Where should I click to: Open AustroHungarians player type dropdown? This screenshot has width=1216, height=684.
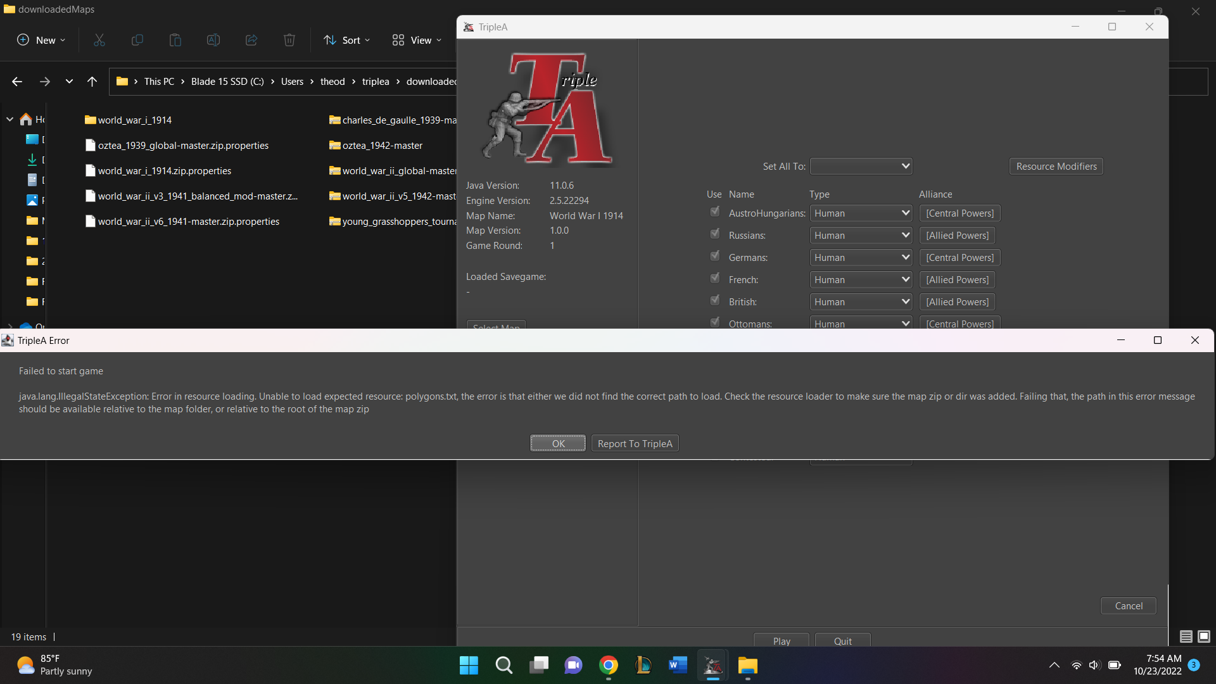pyautogui.click(x=861, y=213)
